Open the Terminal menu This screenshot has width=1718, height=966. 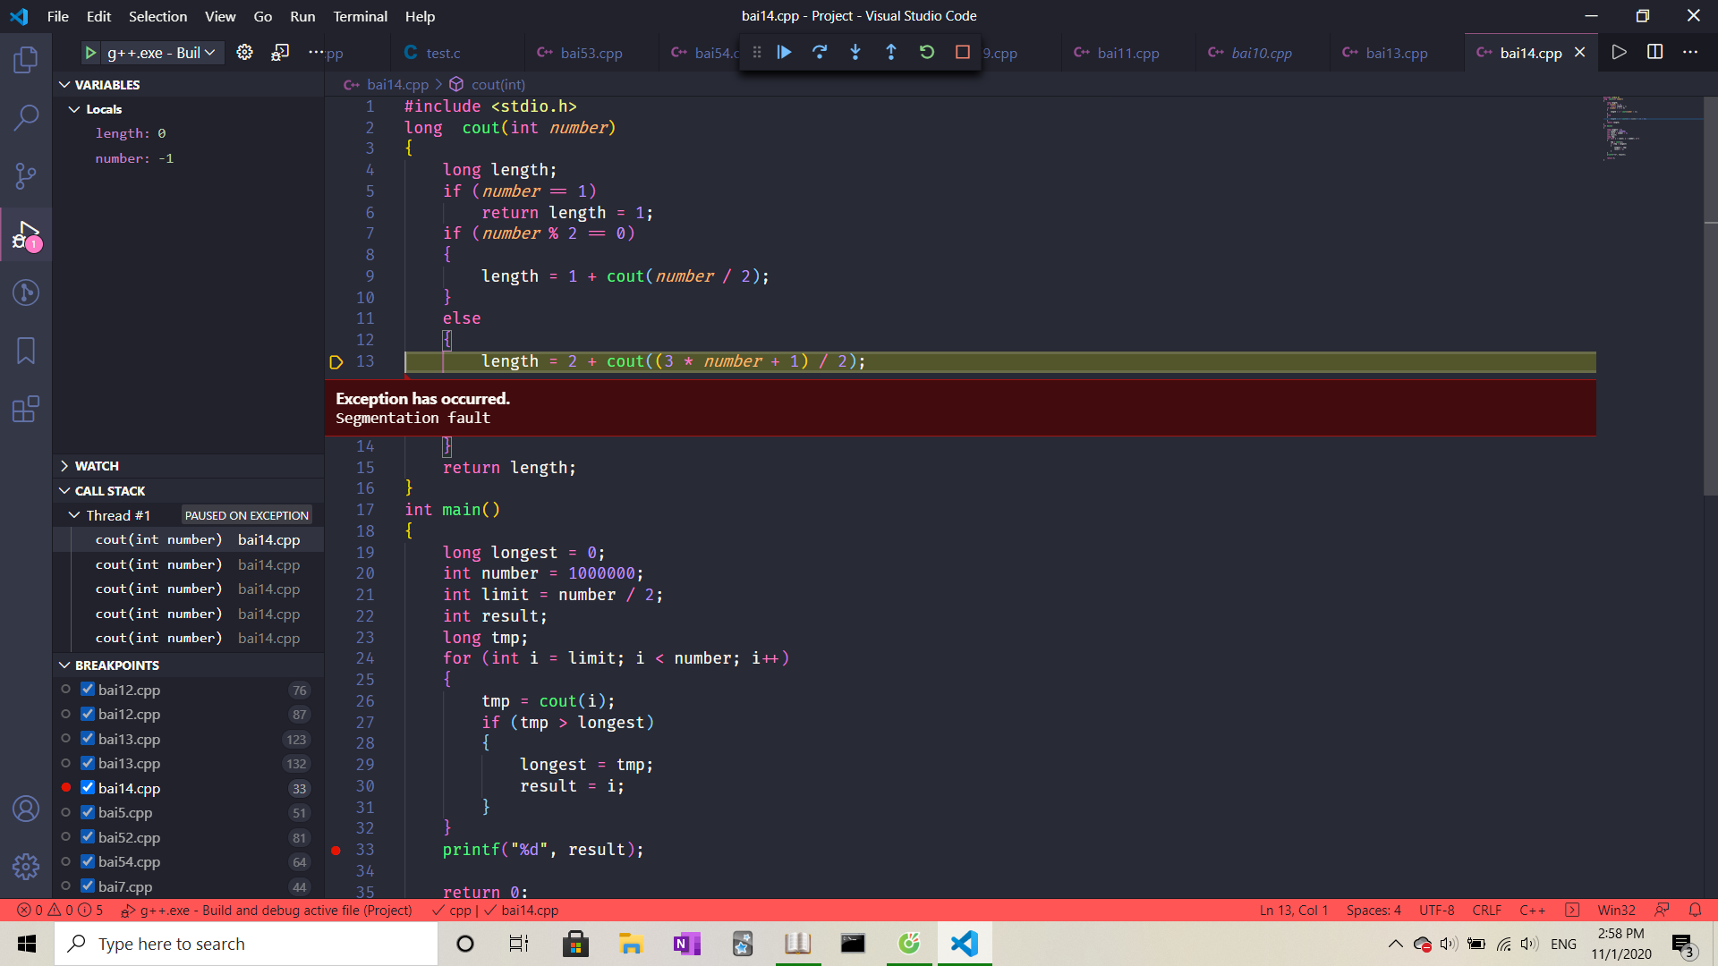(360, 16)
